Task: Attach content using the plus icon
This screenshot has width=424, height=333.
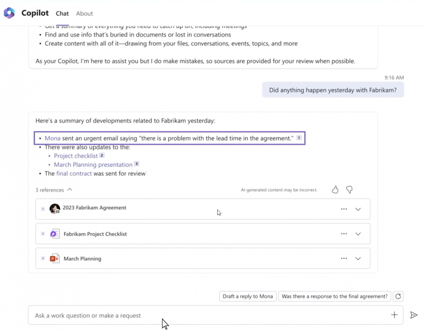Action: coord(394,314)
